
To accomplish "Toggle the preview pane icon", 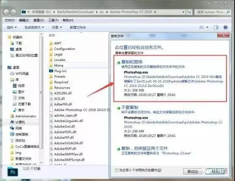I will click(x=216, y=27).
